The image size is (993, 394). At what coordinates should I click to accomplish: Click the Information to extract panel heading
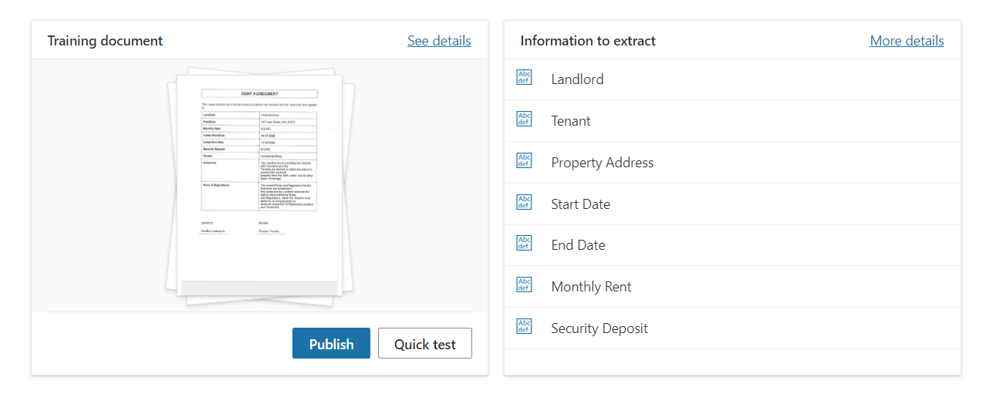tap(588, 41)
